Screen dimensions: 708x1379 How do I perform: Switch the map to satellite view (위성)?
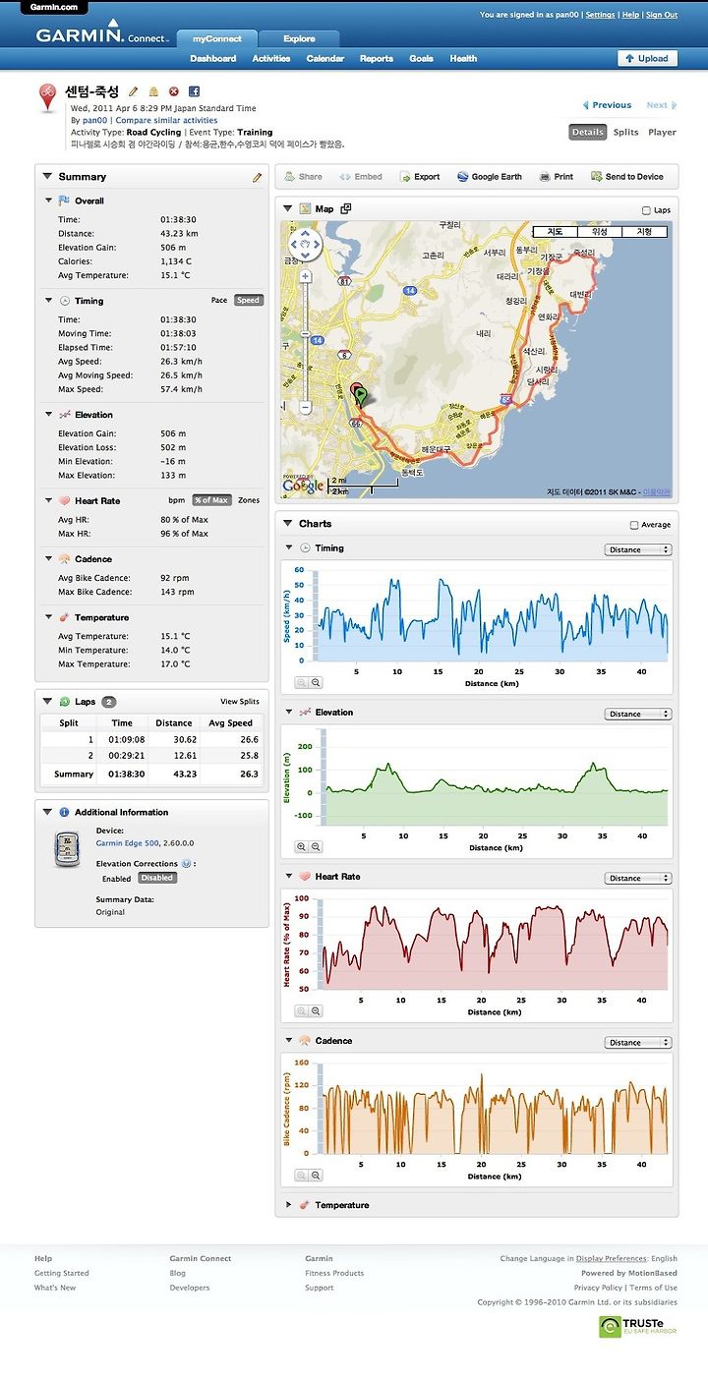click(x=600, y=232)
